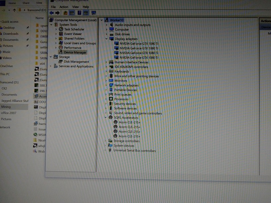The width and height of the screenshot is (271, 203).
Task: Click the Forward arrow in Computer Management toolbar
Action: (57, 13)
